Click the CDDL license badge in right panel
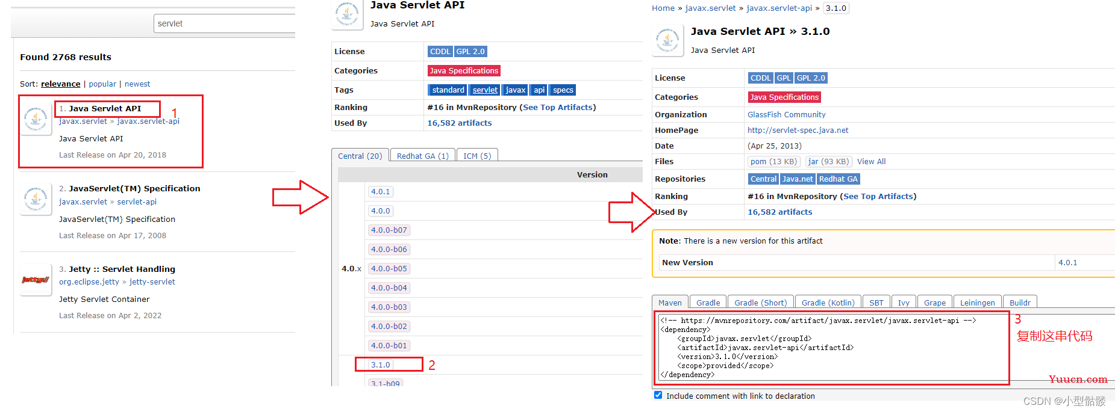 (760, 78)
